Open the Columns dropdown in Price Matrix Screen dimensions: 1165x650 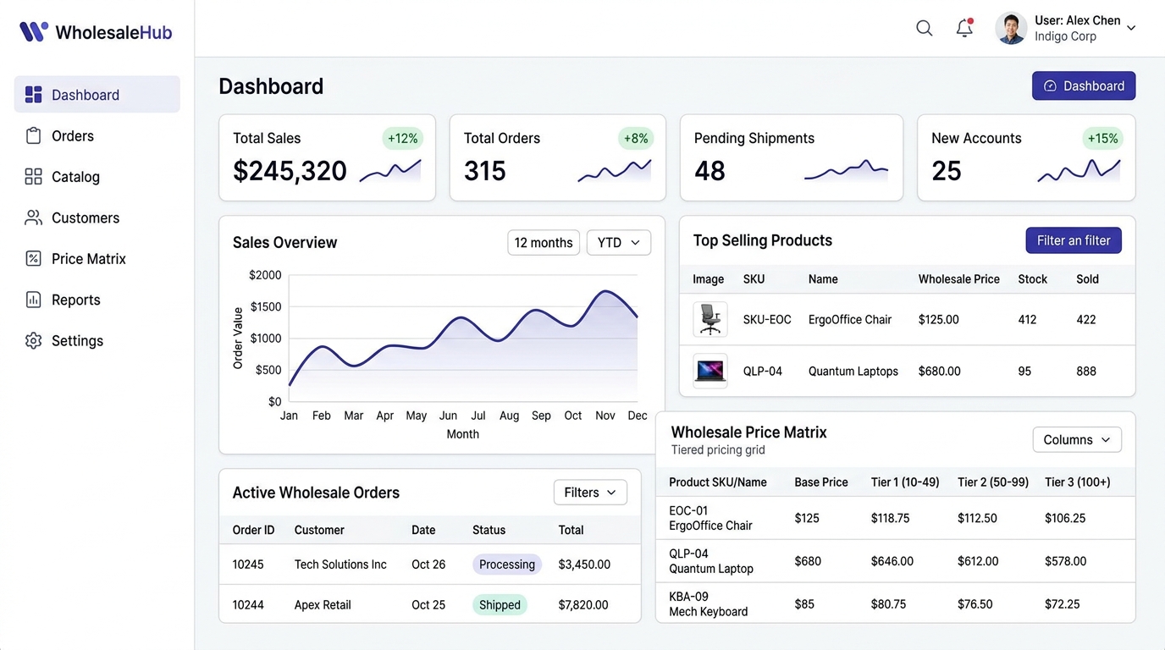tap(1077, 439)
